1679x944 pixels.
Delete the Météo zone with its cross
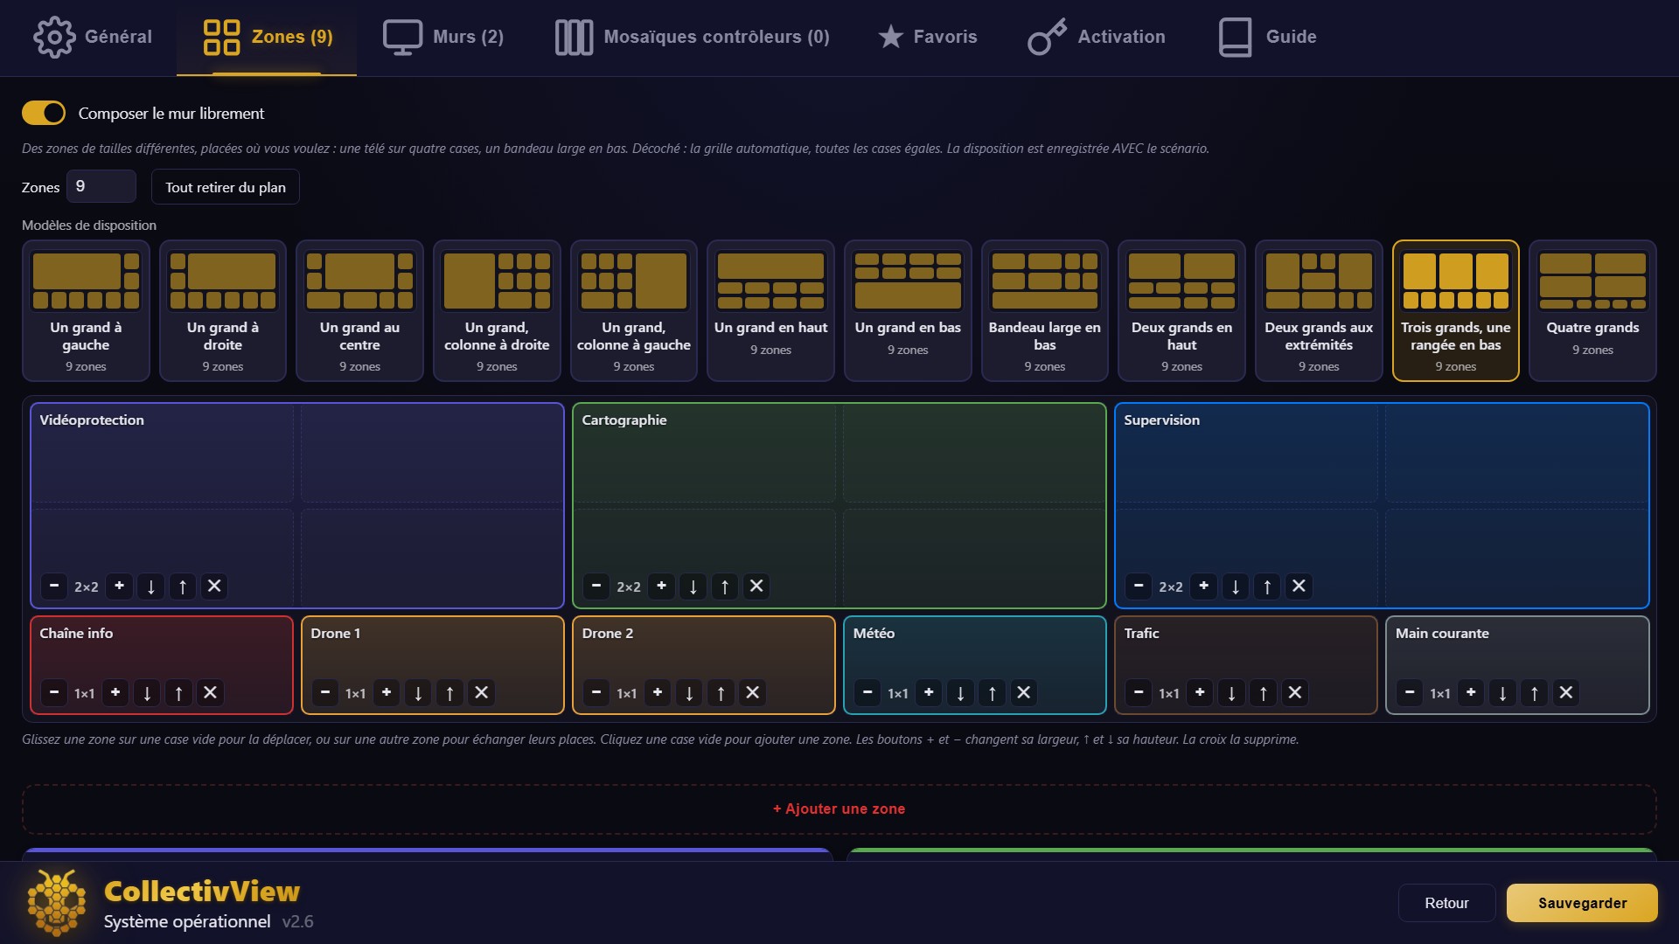(x=1023, y=692)
